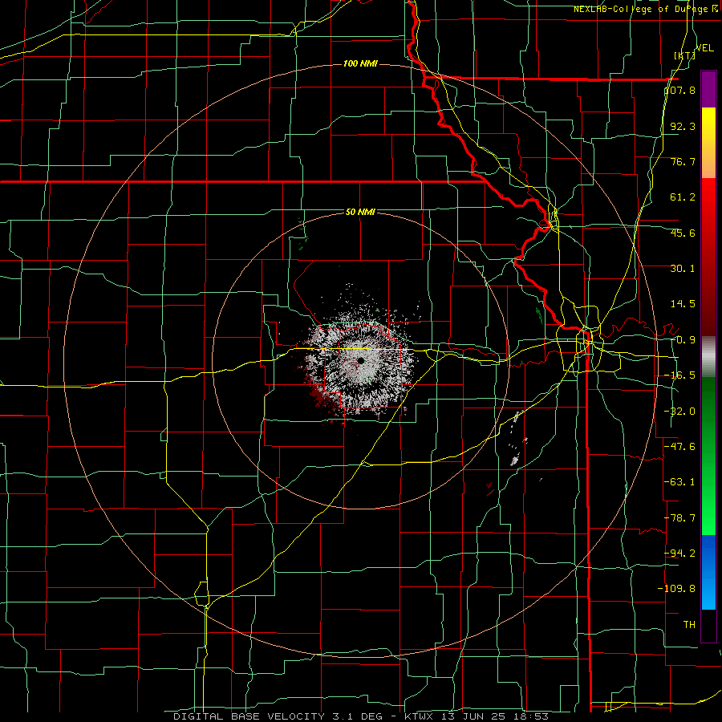
Task: Select the -47.6 velocity scale value
Action: (x=679, y=447)
